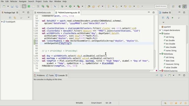
Task: Select 'measure: String' in the Outline
Action: [172, 64]
